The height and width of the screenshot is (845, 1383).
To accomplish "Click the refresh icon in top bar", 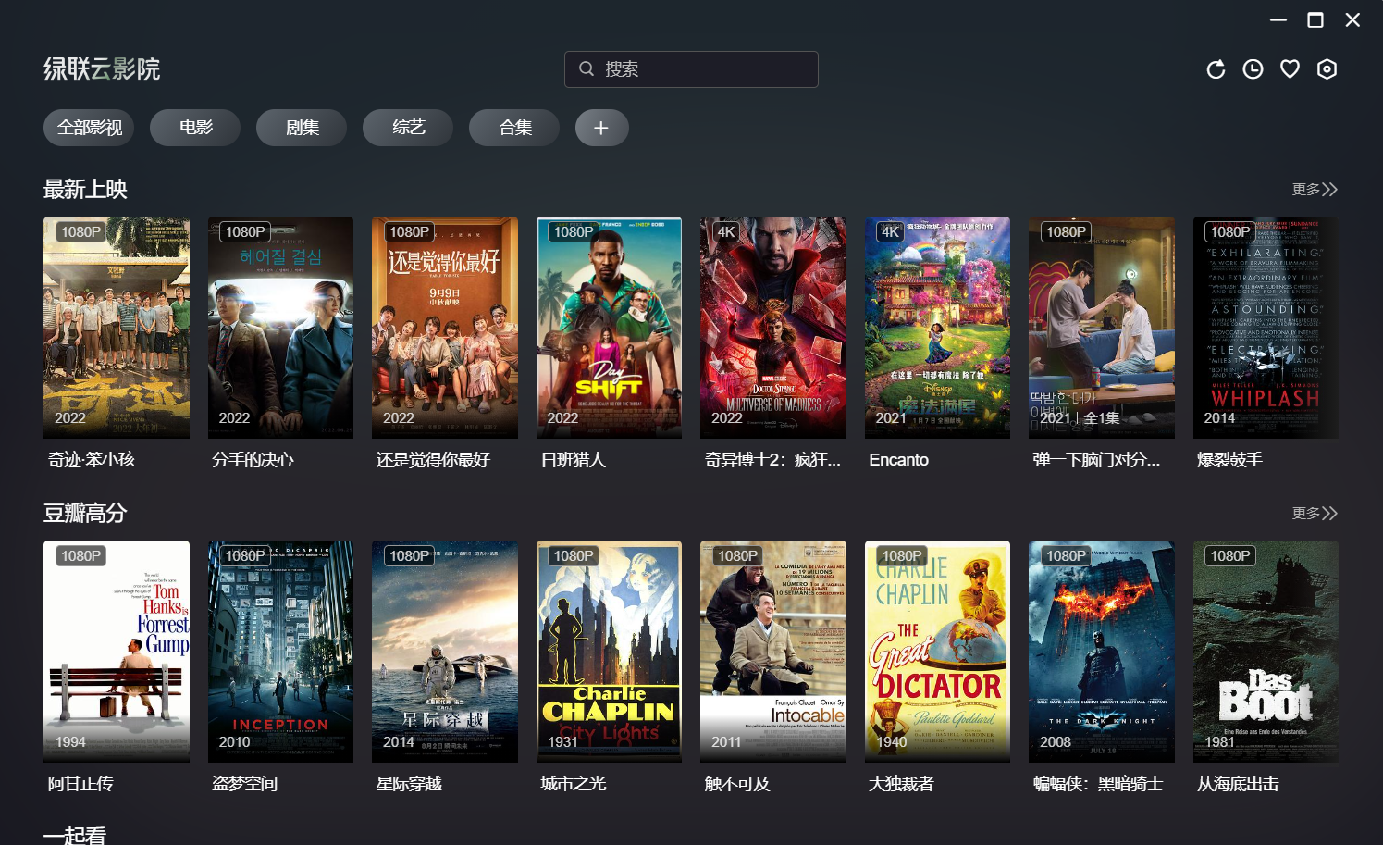I will [x=1216, y=69].
